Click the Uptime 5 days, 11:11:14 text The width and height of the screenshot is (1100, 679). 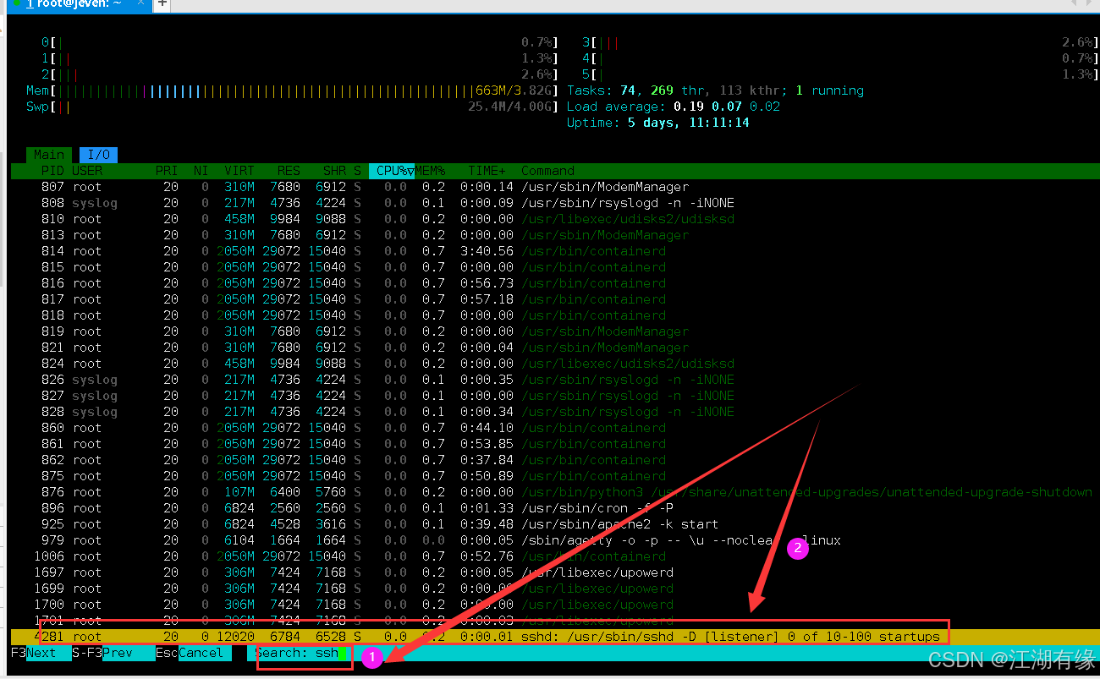coord(657,123)
